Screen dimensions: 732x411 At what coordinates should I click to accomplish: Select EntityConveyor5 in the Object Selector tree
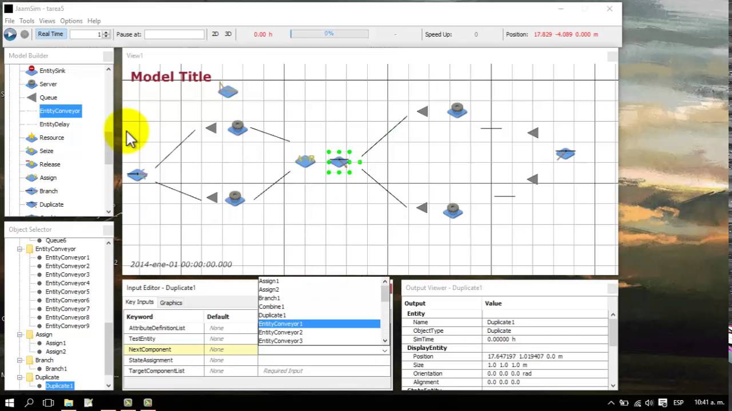click(x=67, y=292)
